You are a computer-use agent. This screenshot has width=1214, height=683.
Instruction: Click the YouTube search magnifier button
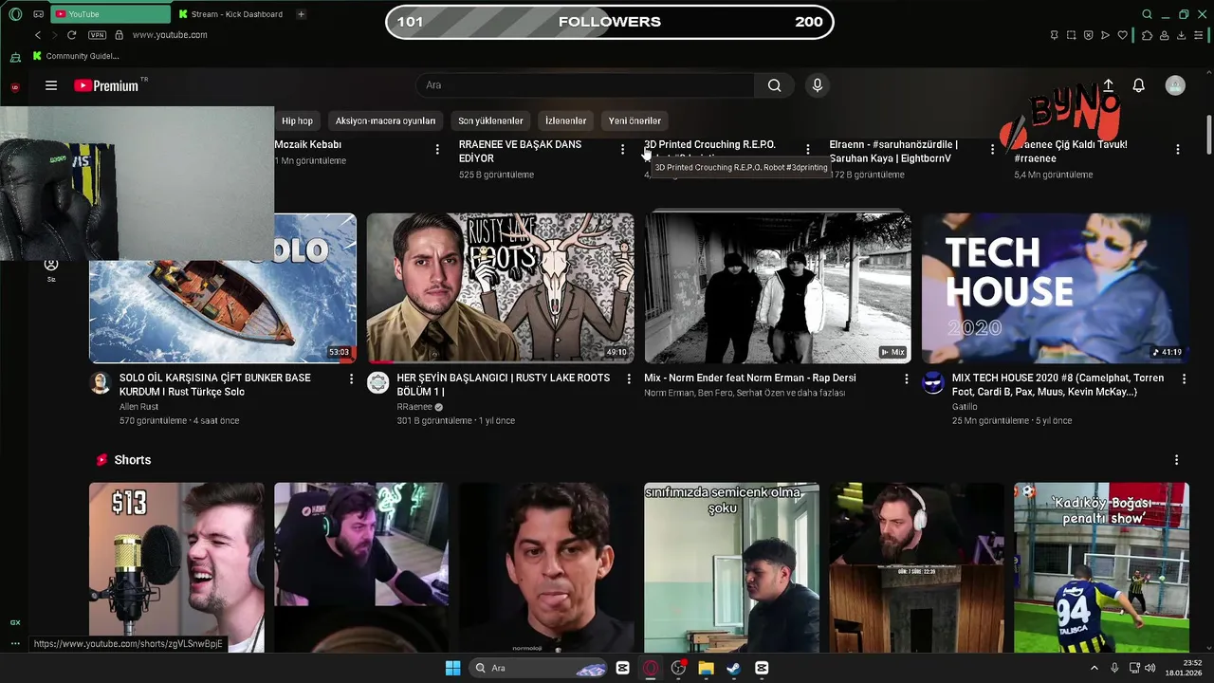point(775,85)
